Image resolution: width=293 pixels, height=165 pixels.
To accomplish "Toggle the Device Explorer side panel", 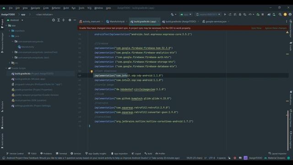I will 291,140.
